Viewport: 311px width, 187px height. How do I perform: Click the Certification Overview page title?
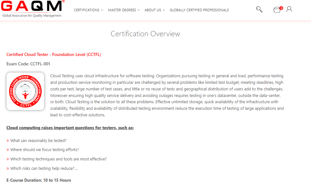point(145,34)
